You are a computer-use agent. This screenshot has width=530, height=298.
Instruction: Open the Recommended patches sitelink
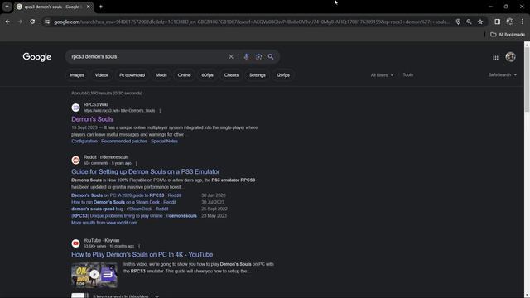124,142
